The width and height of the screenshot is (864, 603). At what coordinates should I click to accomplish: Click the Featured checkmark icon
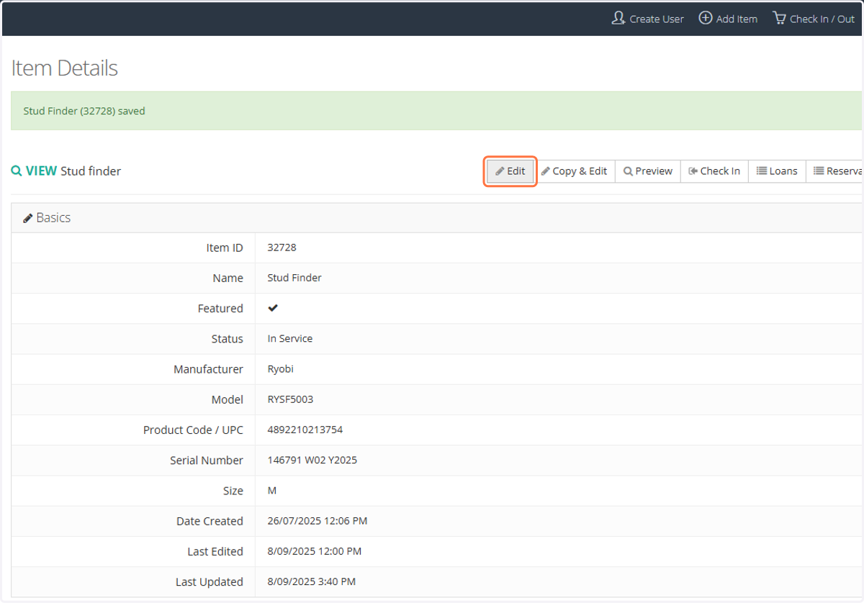[273, 308]
